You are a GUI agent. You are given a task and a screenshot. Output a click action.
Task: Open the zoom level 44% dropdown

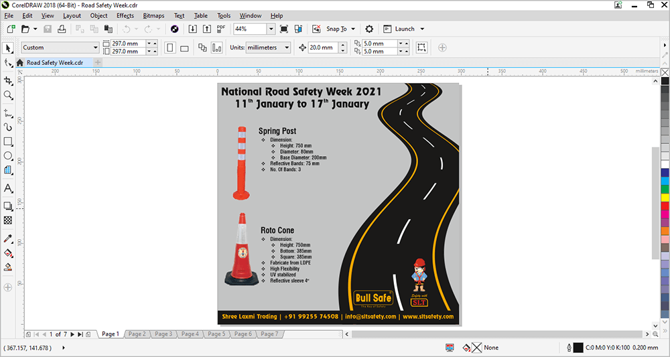point(271,29)
